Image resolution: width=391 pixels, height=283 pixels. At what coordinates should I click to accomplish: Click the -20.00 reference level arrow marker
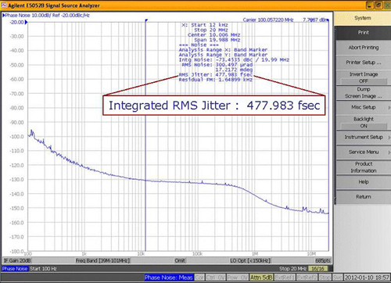pos(26,23)
